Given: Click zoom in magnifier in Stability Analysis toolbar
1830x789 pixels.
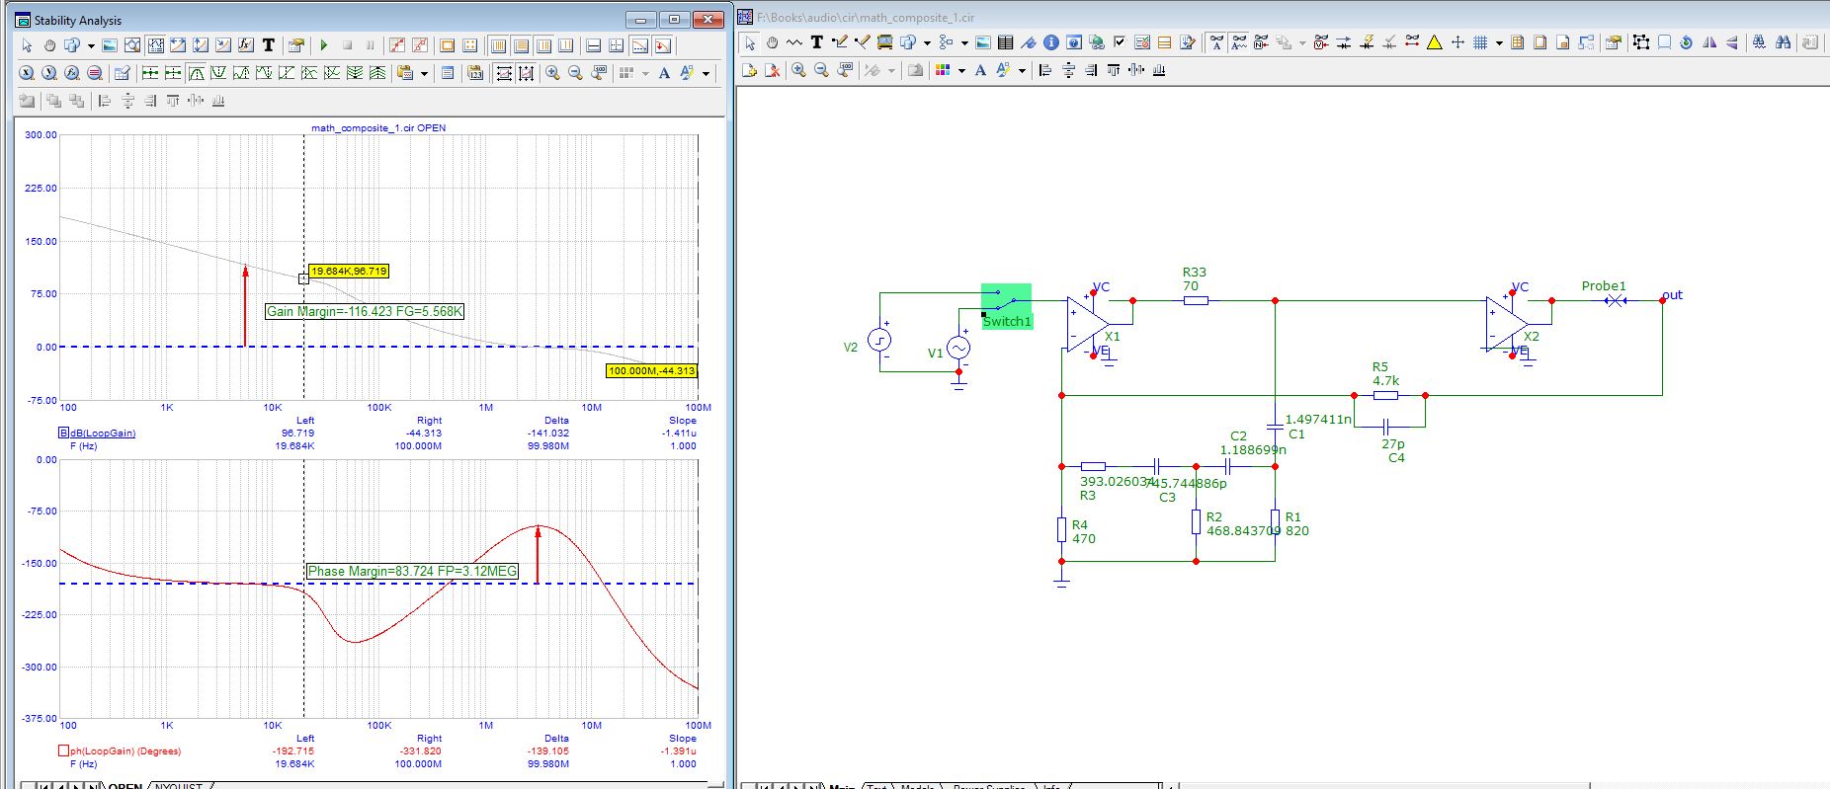Looking at the screenshot, I should tap(552, 73).
